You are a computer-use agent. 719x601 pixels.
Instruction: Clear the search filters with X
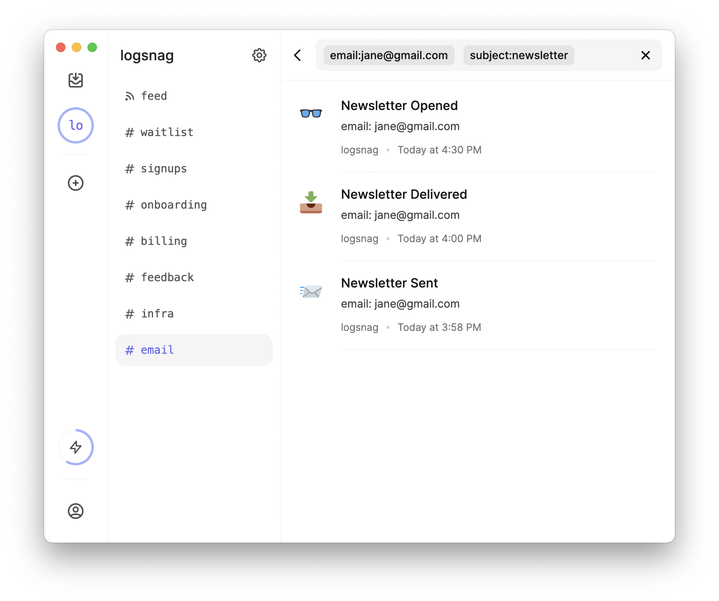(646, 55)
